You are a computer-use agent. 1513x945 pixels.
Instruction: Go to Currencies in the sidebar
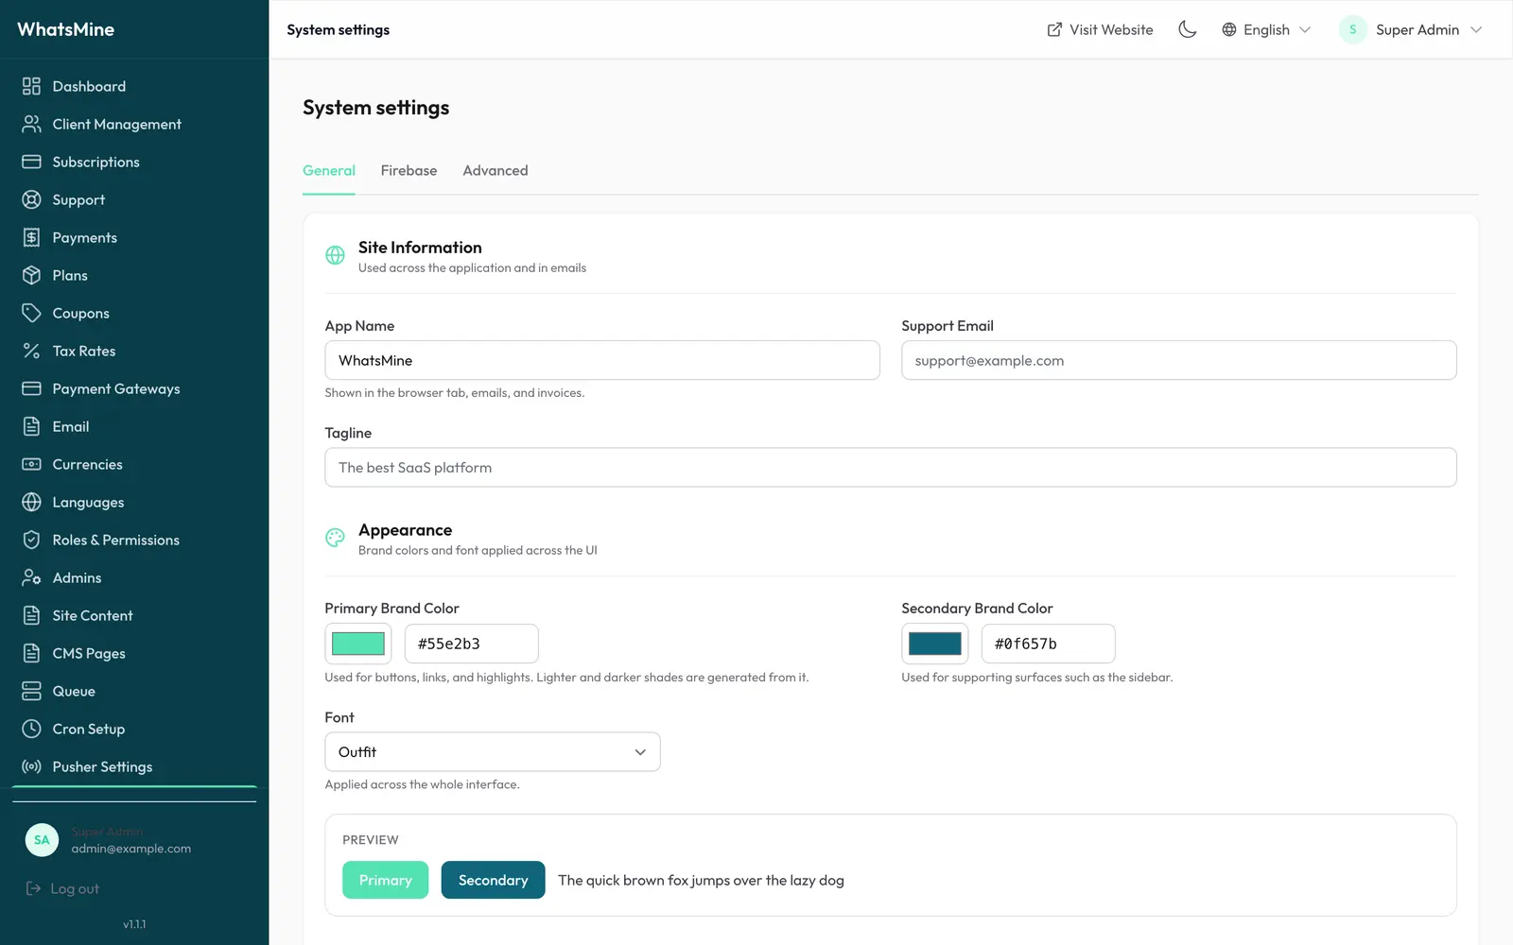click(134, 464)
